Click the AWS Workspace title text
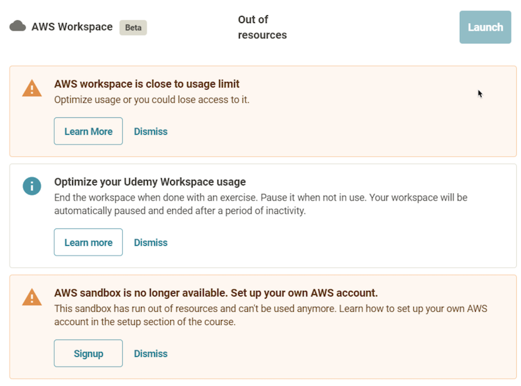Viewport: 521px width, 386px height. click(x=72, y=27)
